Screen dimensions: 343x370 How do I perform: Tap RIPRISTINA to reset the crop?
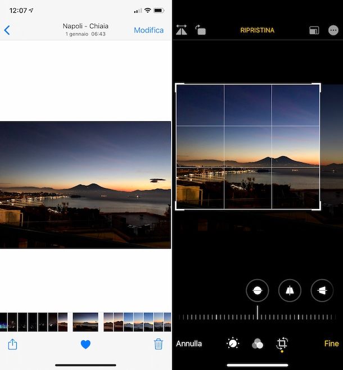click(257, 30)
